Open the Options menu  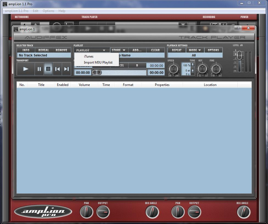[x=48, y=11]
